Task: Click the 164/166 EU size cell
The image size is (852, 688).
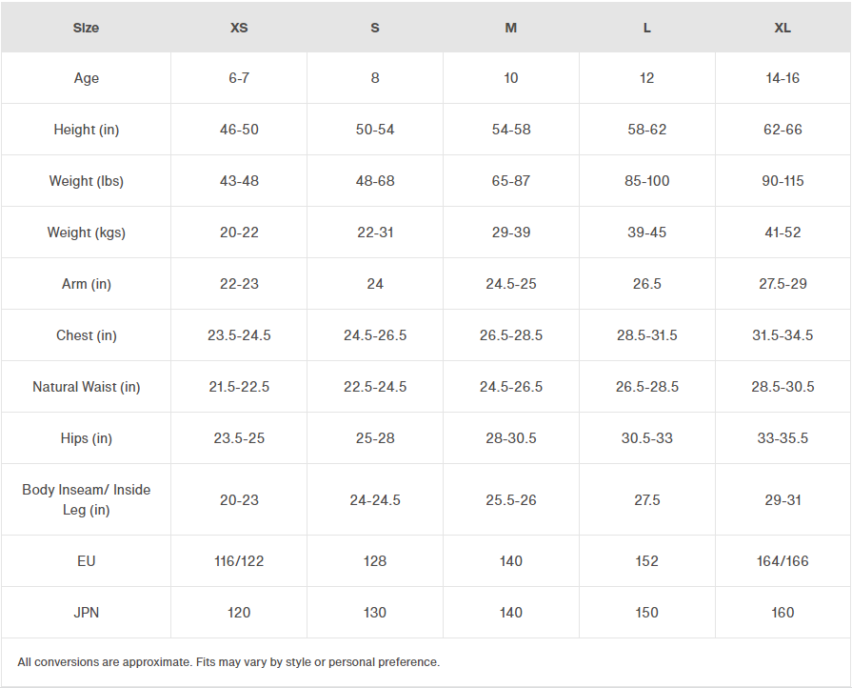Action: coord(783,561)
